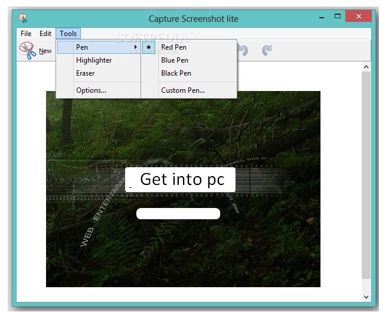Open the File menu
Image resolution: width=386 pixels, height=312 pixels.
[x=26, y=34]
